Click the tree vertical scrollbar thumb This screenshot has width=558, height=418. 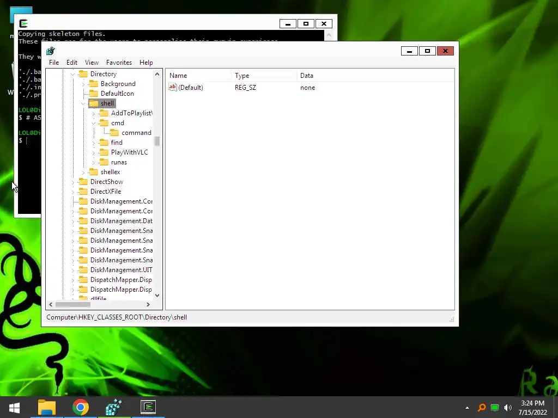(x=157, y=141)
